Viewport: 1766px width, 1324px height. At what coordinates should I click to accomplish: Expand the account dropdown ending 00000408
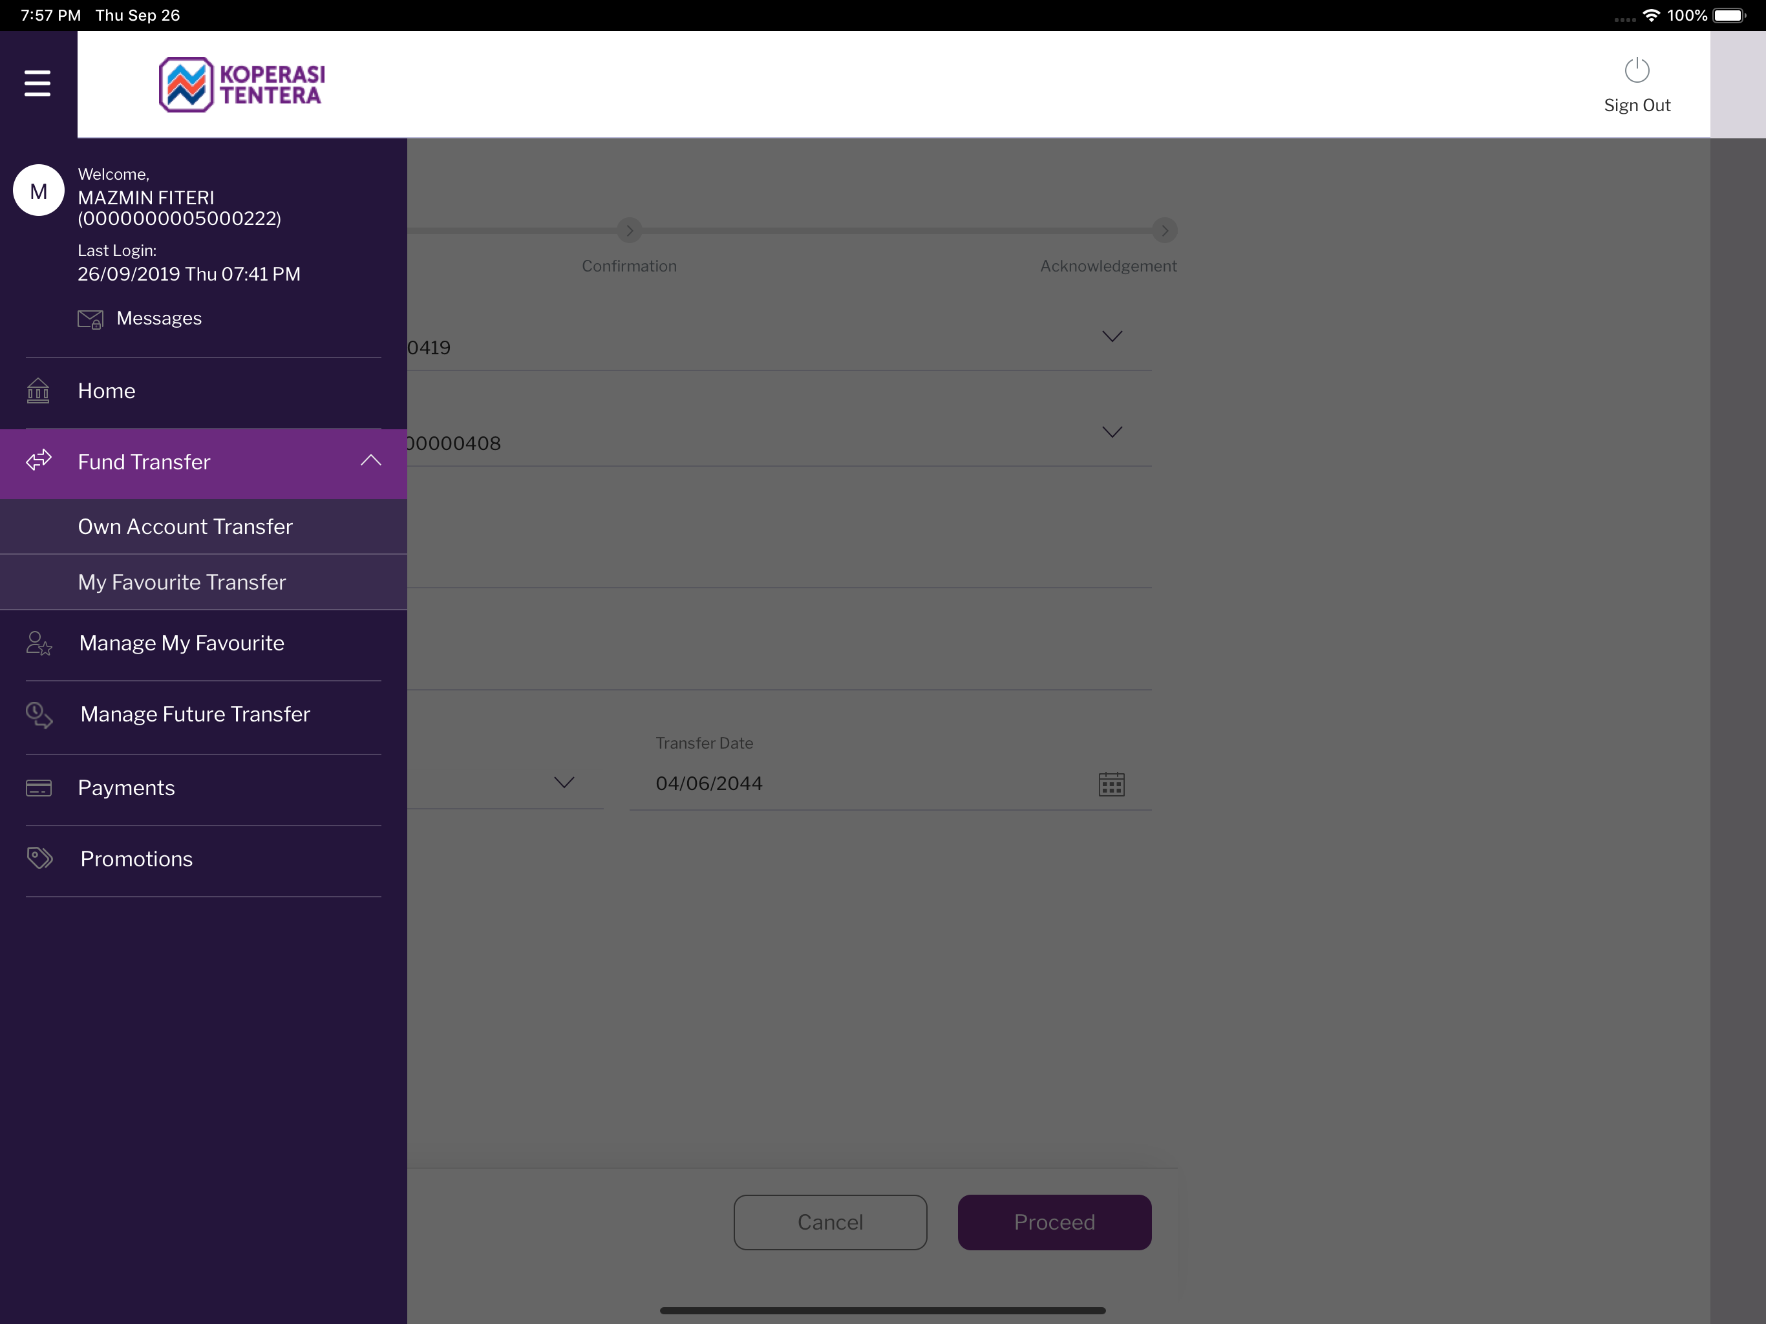(x=1111, y=432)
